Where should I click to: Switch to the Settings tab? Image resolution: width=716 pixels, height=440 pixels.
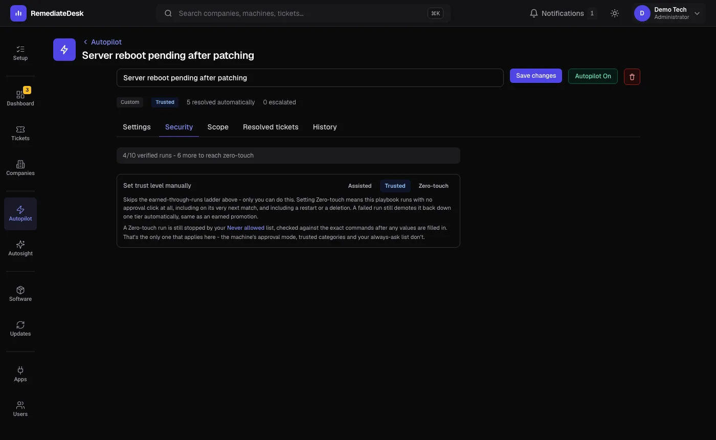tap(137, 127)
